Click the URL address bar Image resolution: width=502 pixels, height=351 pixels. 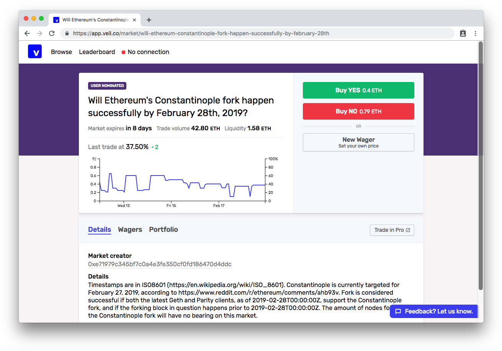pyautogui.click(x=257, y=33)
